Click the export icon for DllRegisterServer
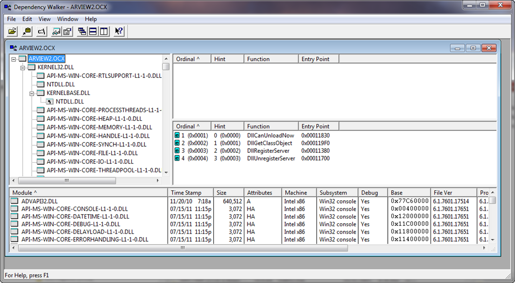 [x=177, y=151]
